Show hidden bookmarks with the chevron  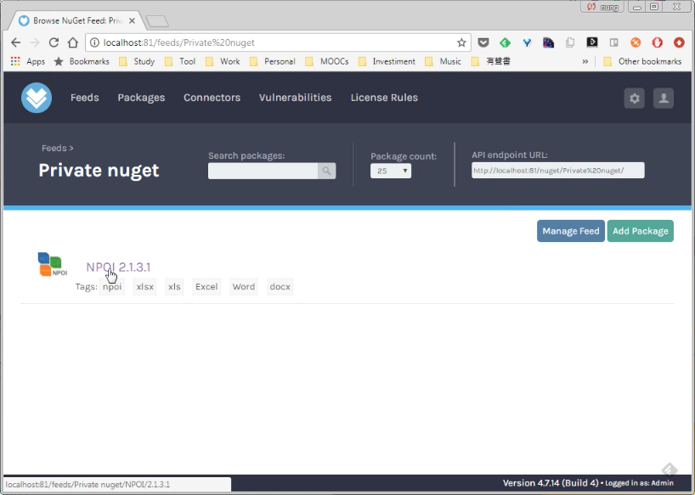585,61
